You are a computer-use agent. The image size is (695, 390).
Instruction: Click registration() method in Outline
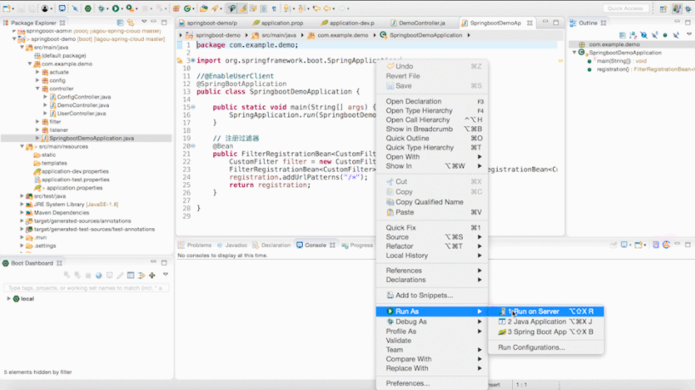(x=612, y=69)
